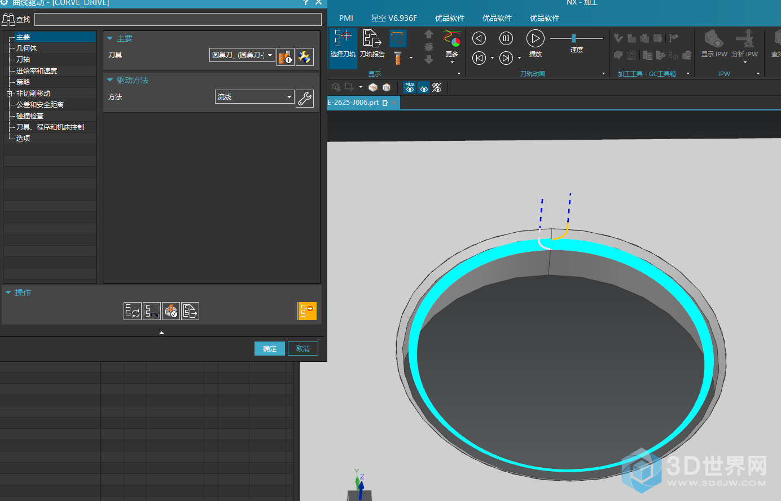Screen dimensions: 781x501
Task: Click the Verify tool path icon under 操作
Action: point(171,311)
